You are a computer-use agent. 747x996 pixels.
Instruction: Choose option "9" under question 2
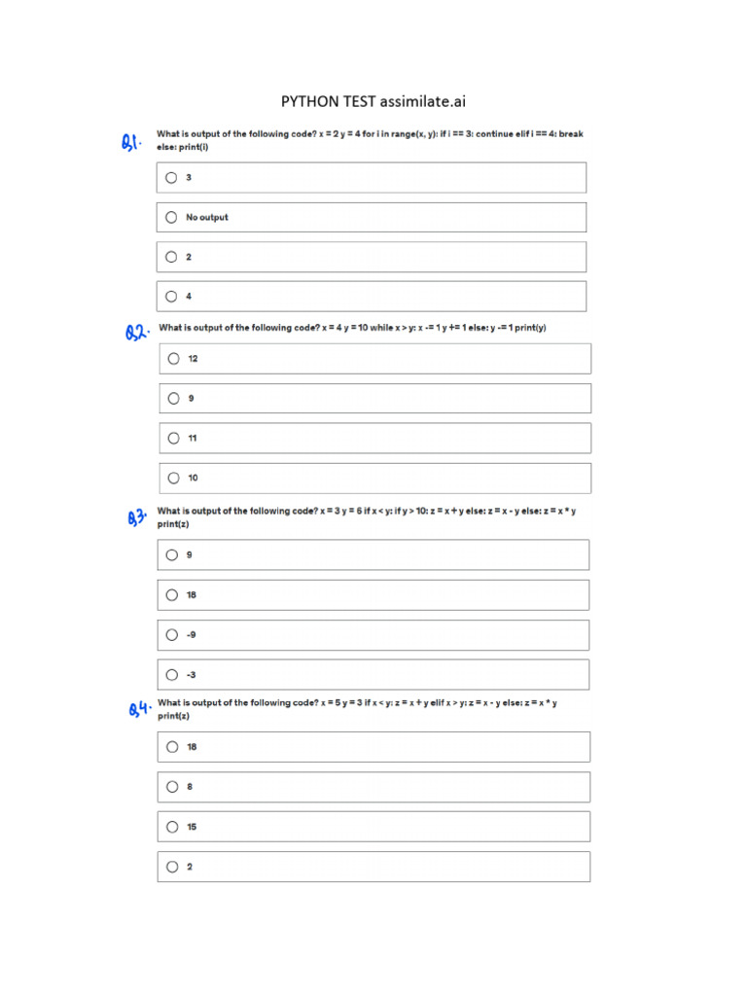(173, 398)
